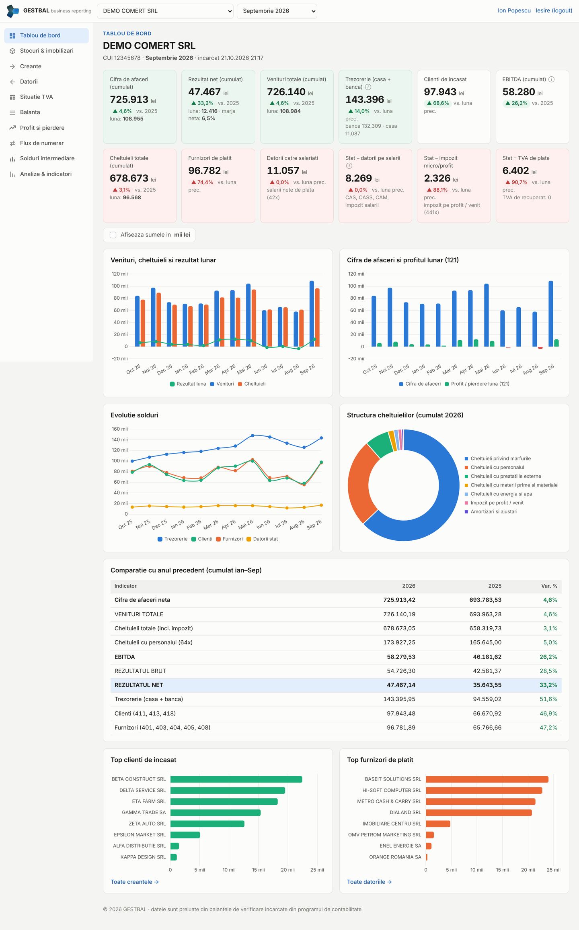Click the Cheltuieli cu personalul legend entry
Screen dimensions: 579x930
click(x=494, y=468)
